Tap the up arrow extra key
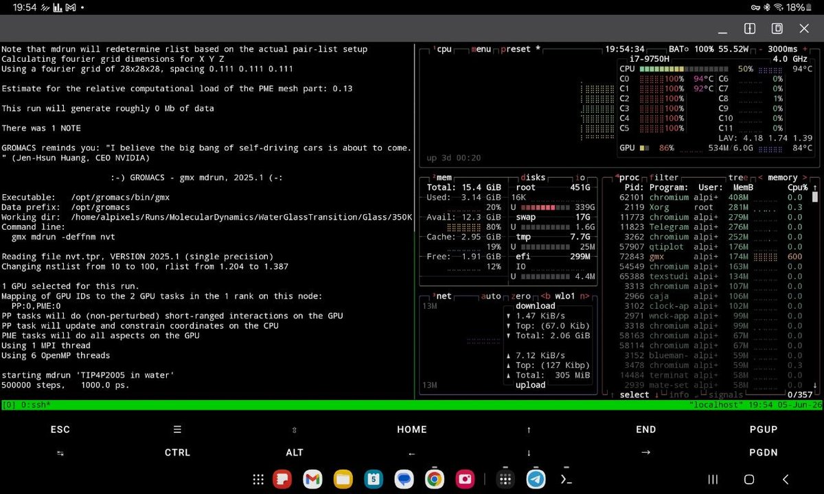The height and width of the screenshot is (494, 824). (x=529, y=430)
